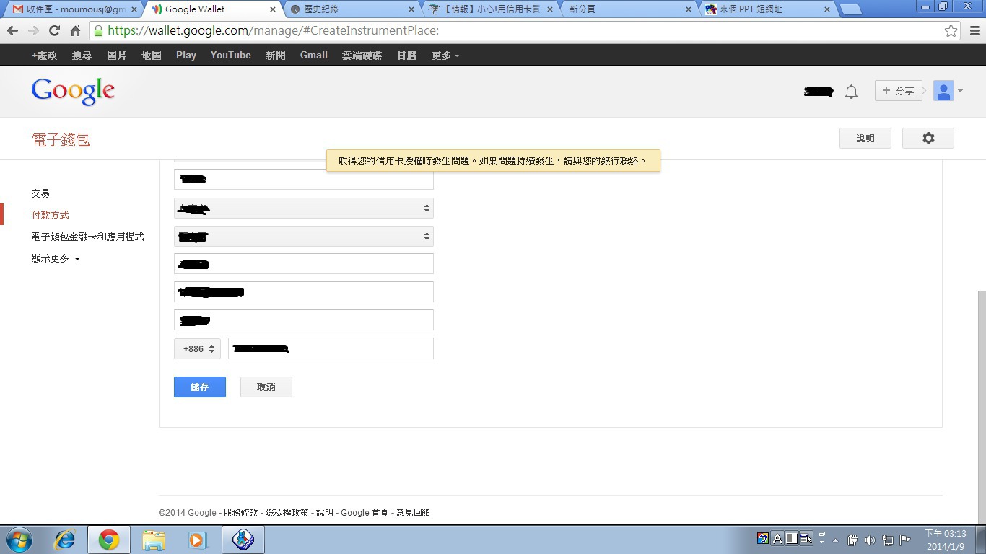The width and height of the screenshot is (986, 554).
Task: Open 新聞 in the Google bar
Action: coord(276,56)
